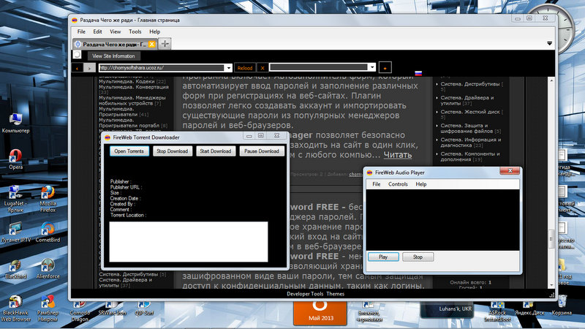Click the View Site Information button
The width and height of the screenshot is (585, 329).
(x=113, y=56)
